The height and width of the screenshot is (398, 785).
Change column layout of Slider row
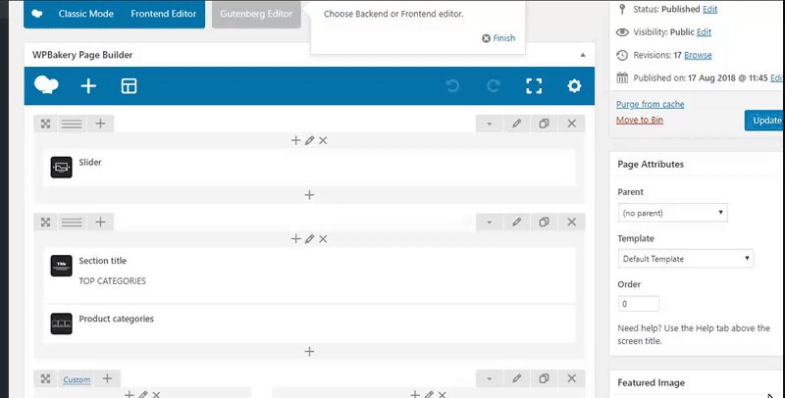pyautogui.click(x=72, y=124)
